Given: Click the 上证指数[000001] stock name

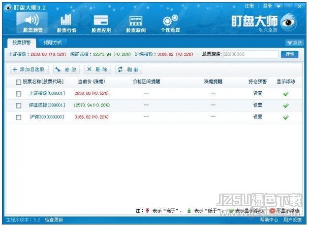Looking at the screenshot, I should click(x=47, y=93).
